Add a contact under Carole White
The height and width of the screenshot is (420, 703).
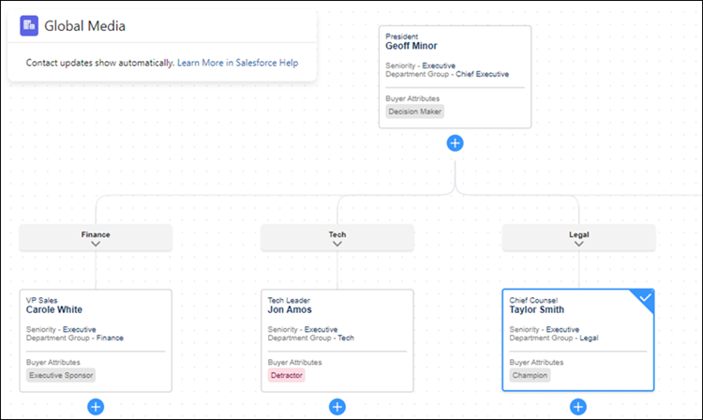click(x=96, y=406)
